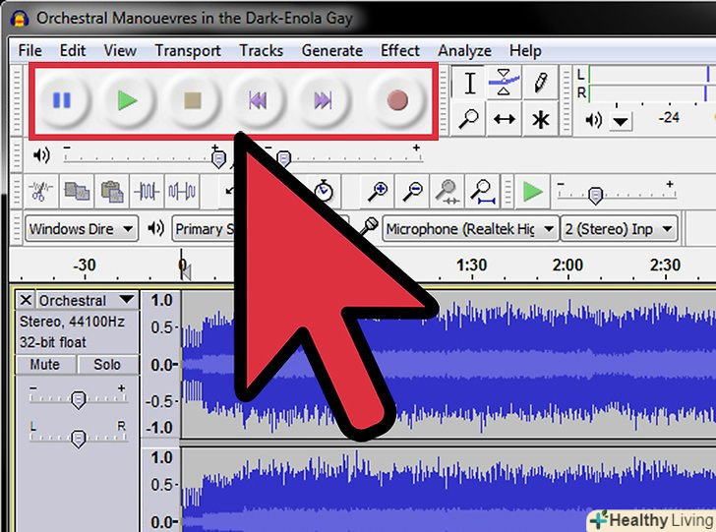Image resolution: width=716 pixels, height=532 pixels.
Task: Open the View menu
Action: coord(120,50)
